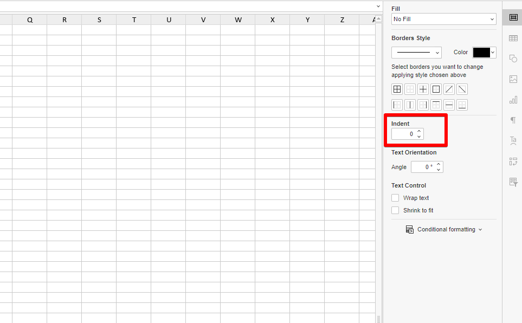Apply bottom border only
The image size is (522, 323).
462,105
